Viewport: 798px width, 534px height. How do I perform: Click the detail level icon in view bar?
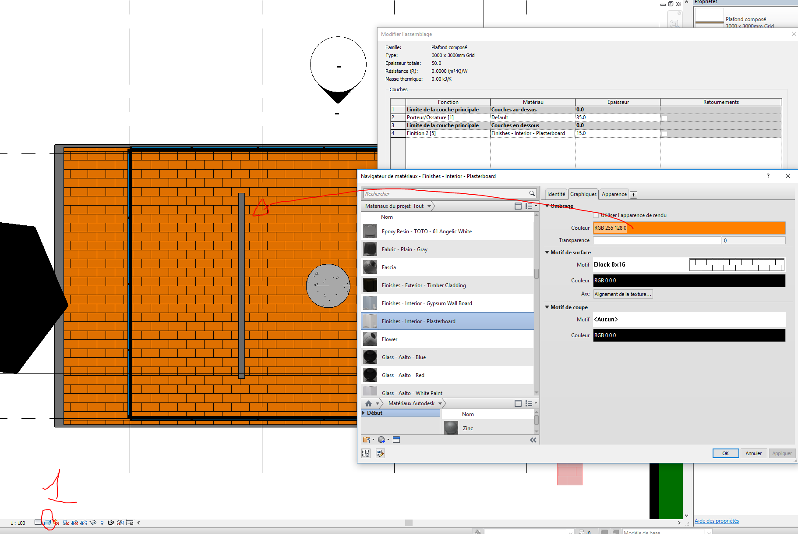point(38,523)
